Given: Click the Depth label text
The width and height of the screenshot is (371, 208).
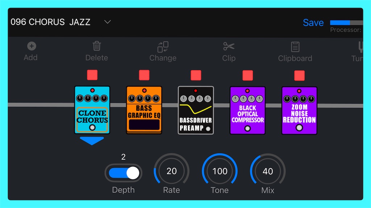Looking at the screenshot, I should [x=123, y=190].
